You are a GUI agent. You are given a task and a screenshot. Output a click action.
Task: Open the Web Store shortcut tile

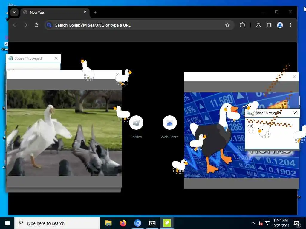tap(170, 123)
